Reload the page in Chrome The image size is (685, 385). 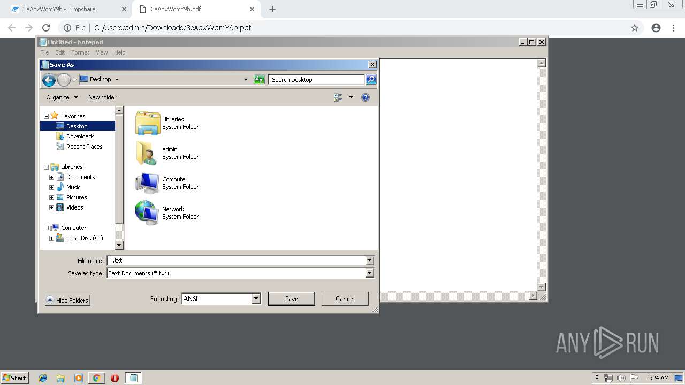46,28
